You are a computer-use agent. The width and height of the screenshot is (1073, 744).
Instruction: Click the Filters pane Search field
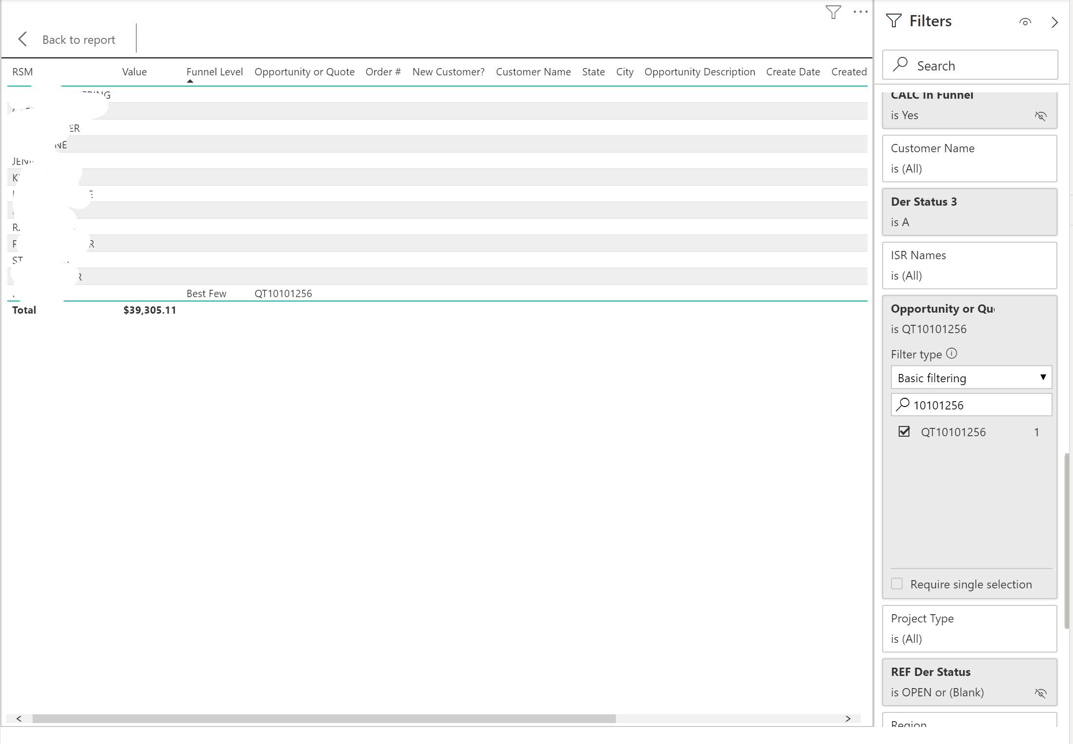pyautogui.click(x=970, y=65)
